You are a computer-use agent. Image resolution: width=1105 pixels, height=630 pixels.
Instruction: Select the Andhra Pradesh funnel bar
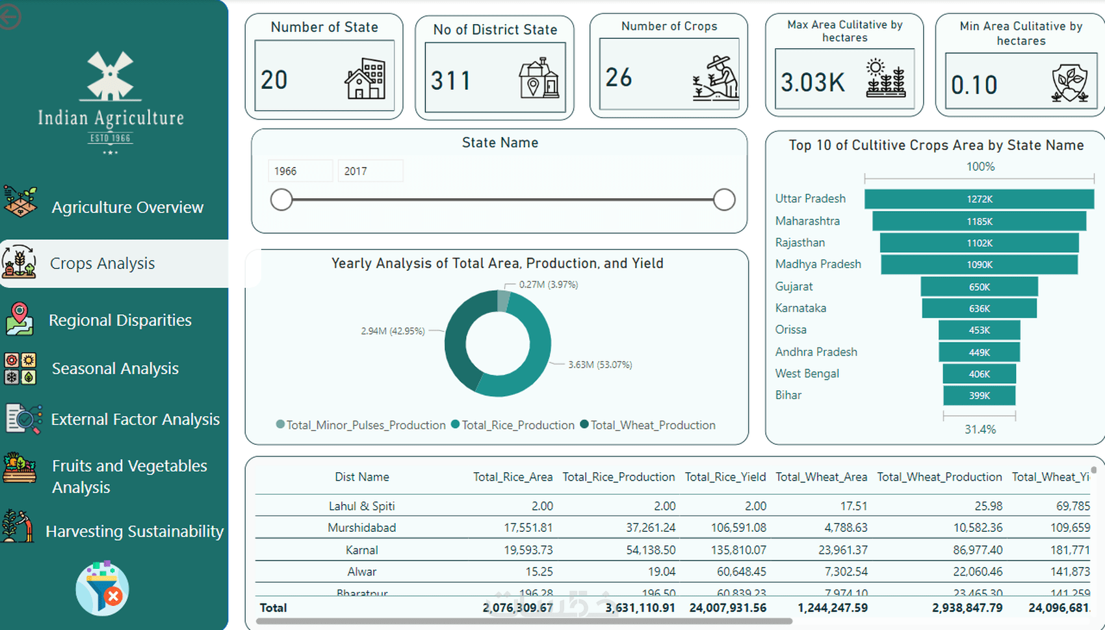979,352
